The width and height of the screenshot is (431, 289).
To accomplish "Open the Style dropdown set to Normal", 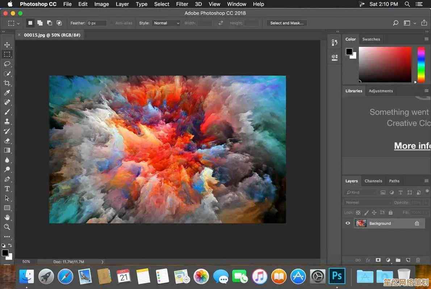I will (166, 23).
